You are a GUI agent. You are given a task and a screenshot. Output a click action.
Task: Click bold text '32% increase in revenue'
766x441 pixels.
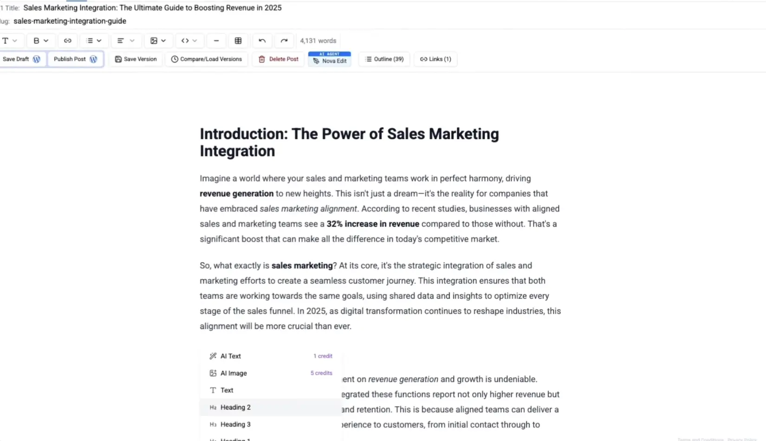click(373, 224)
